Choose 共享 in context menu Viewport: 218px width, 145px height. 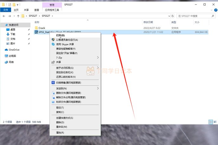(x=75, y=62)
